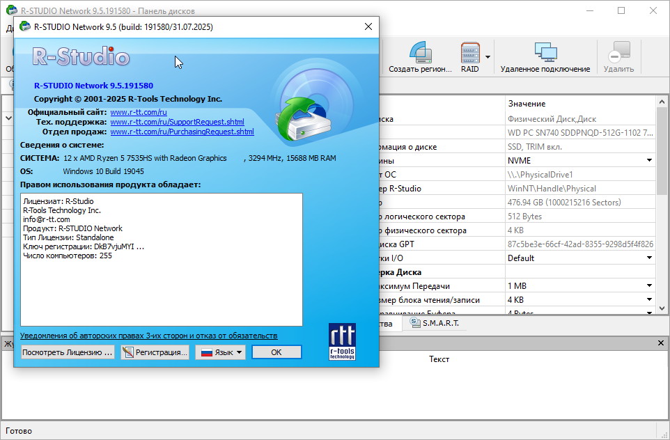Expand the arrow next to RAID
Image resolution: width=670 pixels, height=440 pixels.
[488, 57]
